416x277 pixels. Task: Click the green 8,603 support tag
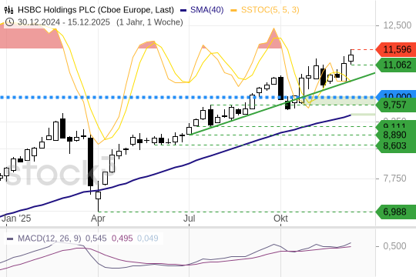point(396,145)
